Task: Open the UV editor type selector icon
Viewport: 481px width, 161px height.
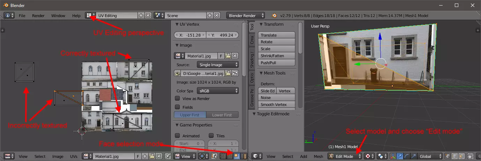Action: (x=9, y=156)
